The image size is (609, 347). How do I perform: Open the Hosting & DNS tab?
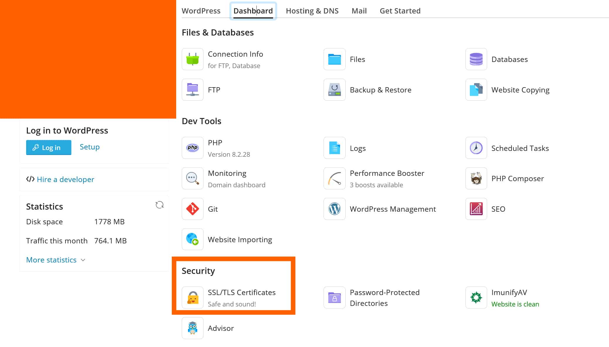[x=312, y=11]
